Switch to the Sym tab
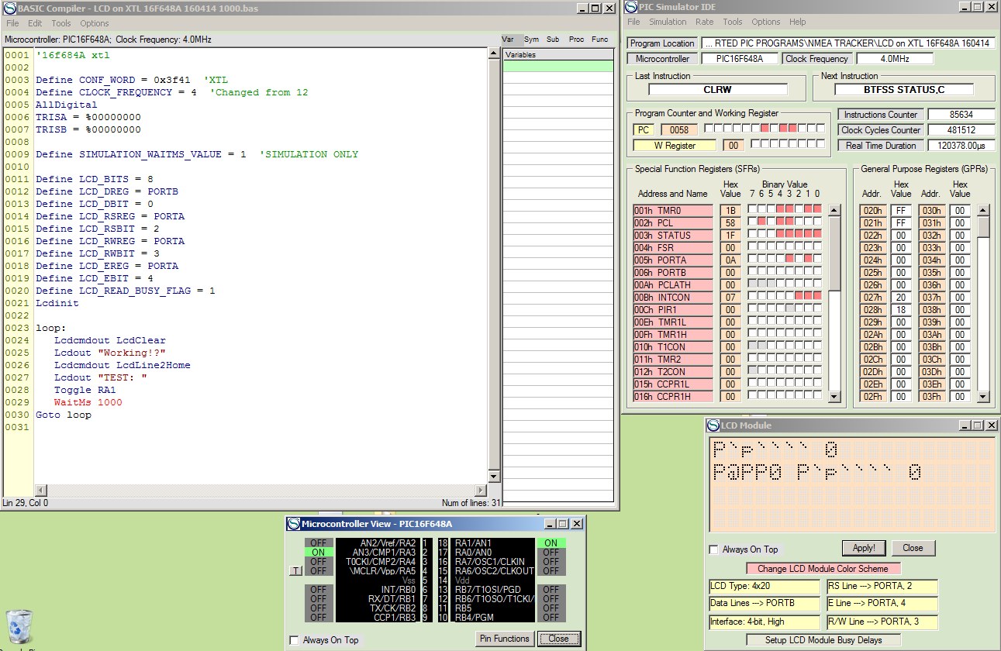 click(x=531, y=40)
